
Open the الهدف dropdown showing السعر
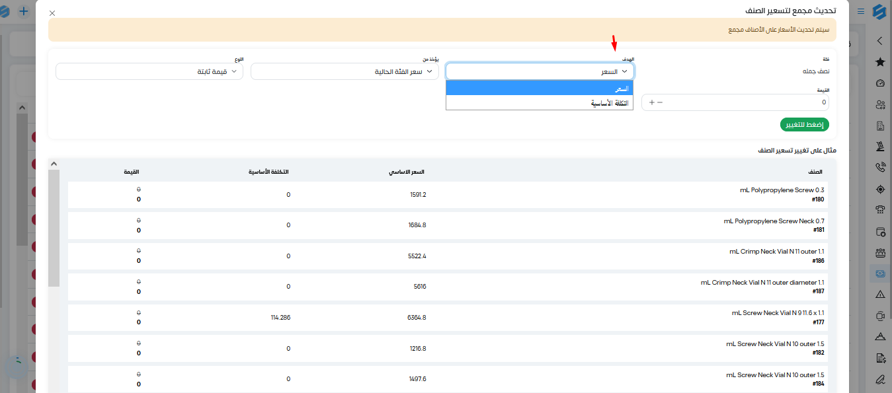(x=540, y=71)
